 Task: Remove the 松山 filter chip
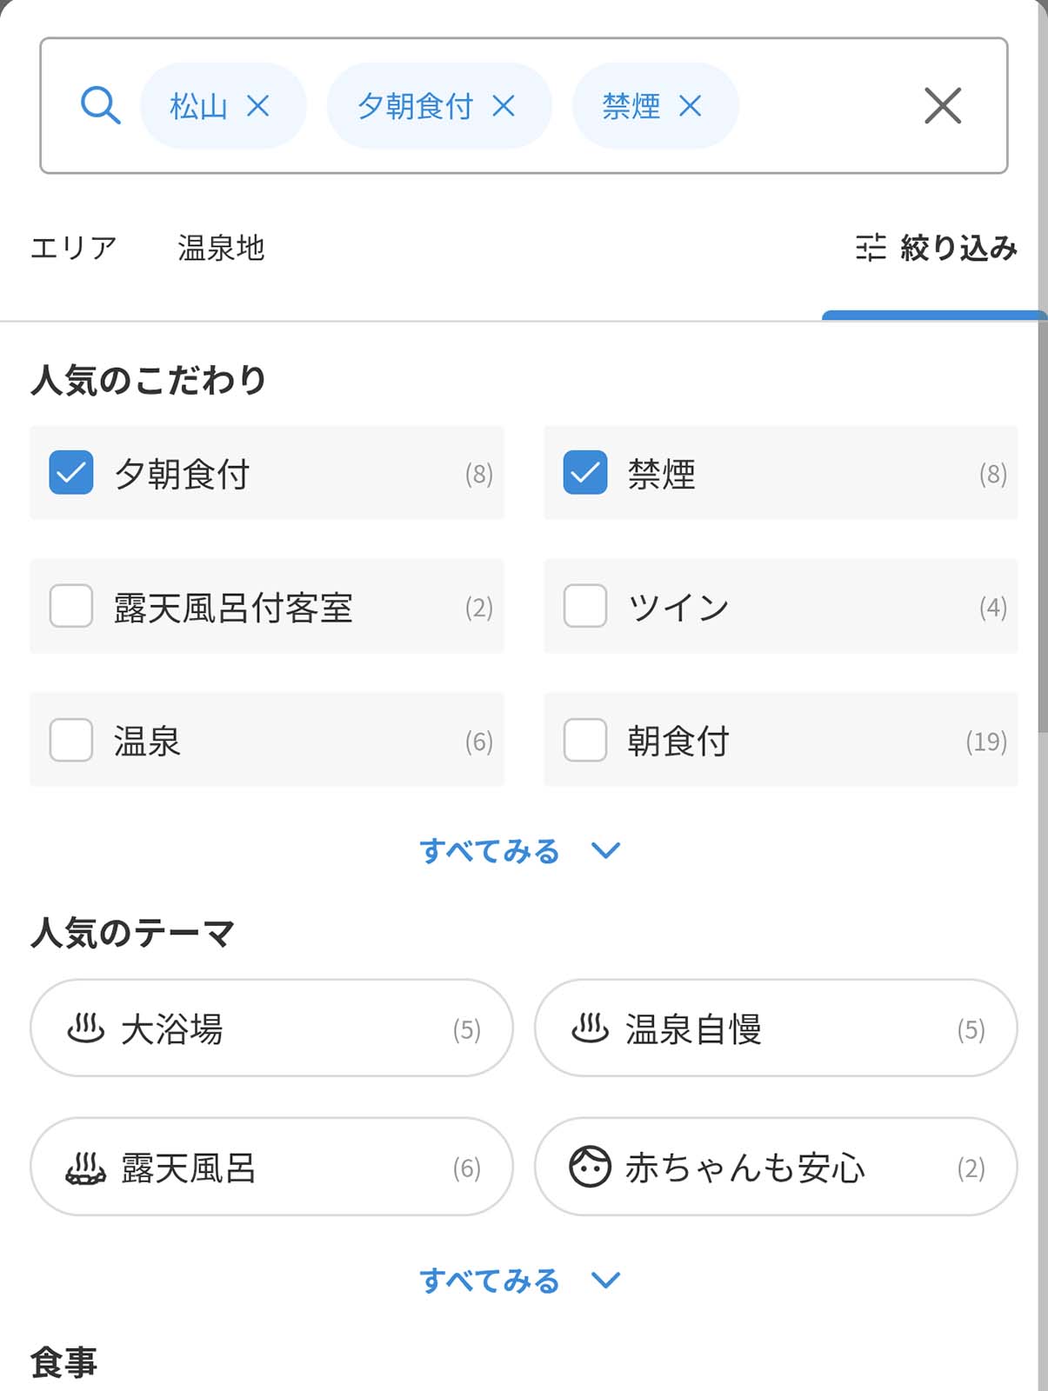point(257,106)
